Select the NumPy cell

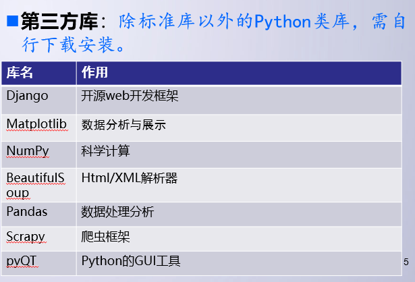[x=39, y=154]
